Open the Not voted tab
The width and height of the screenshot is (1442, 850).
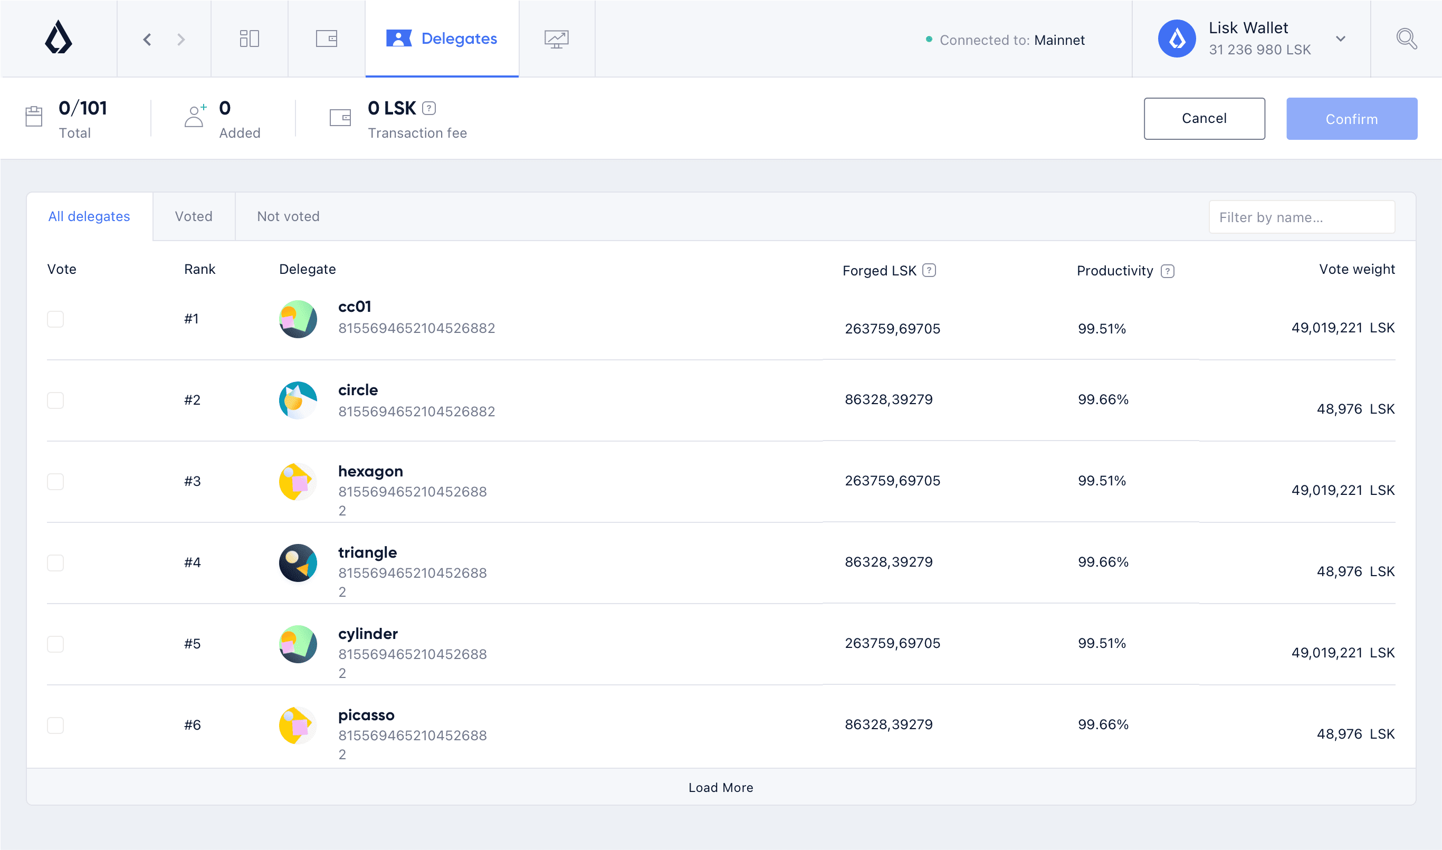pos(288,216)
